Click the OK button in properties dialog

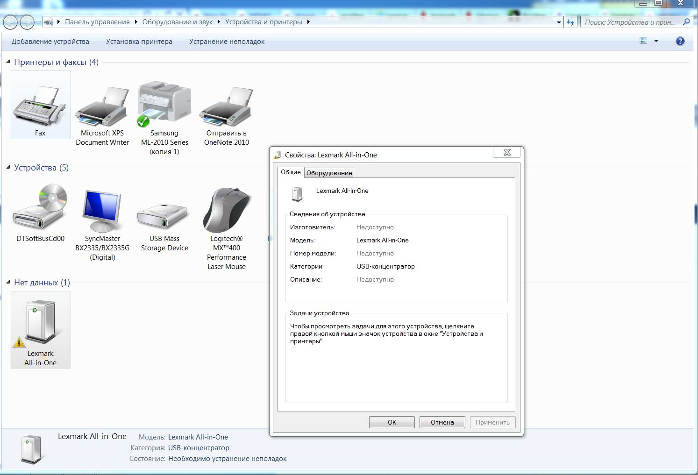point(392,422)
